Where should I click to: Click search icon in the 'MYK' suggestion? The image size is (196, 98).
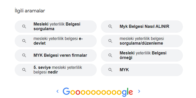coord(110,70)
